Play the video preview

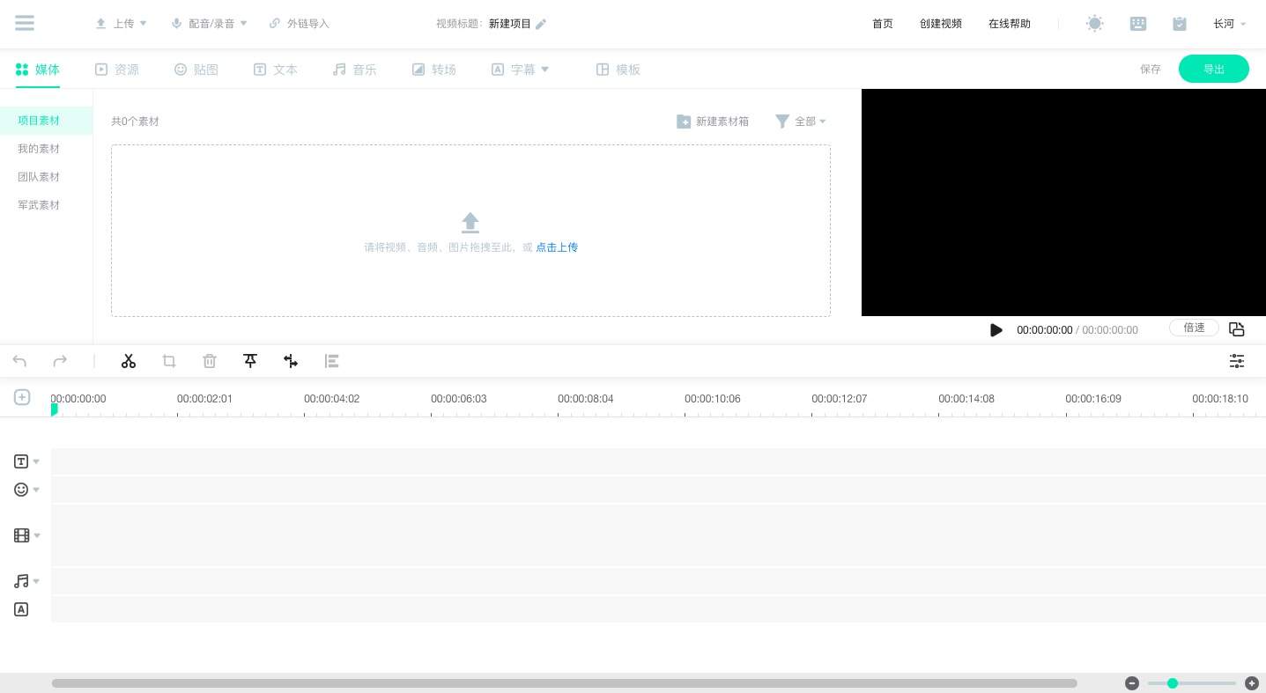996,330
